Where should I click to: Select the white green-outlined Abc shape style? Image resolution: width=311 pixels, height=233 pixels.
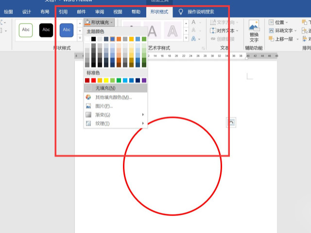tap(26, 30)
